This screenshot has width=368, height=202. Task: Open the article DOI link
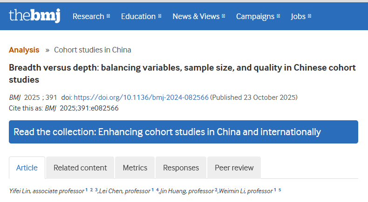click(141, 98)
